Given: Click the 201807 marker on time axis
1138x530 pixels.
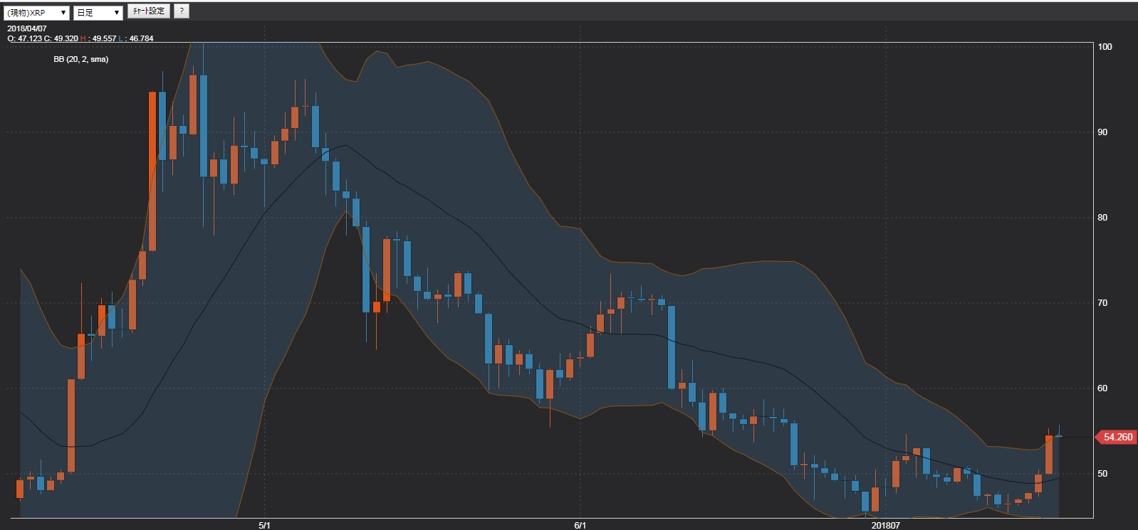Looking at the screenshot, I should (886, 526).
